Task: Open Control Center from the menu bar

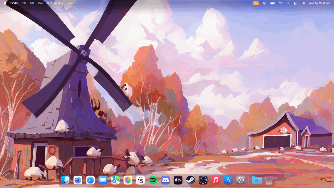Action: (295, 3)
